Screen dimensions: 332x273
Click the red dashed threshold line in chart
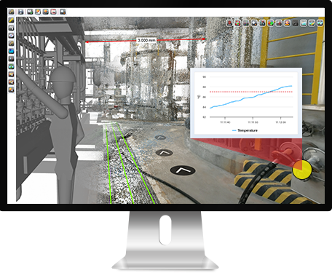pyautogui.click(x=251, y=92)
